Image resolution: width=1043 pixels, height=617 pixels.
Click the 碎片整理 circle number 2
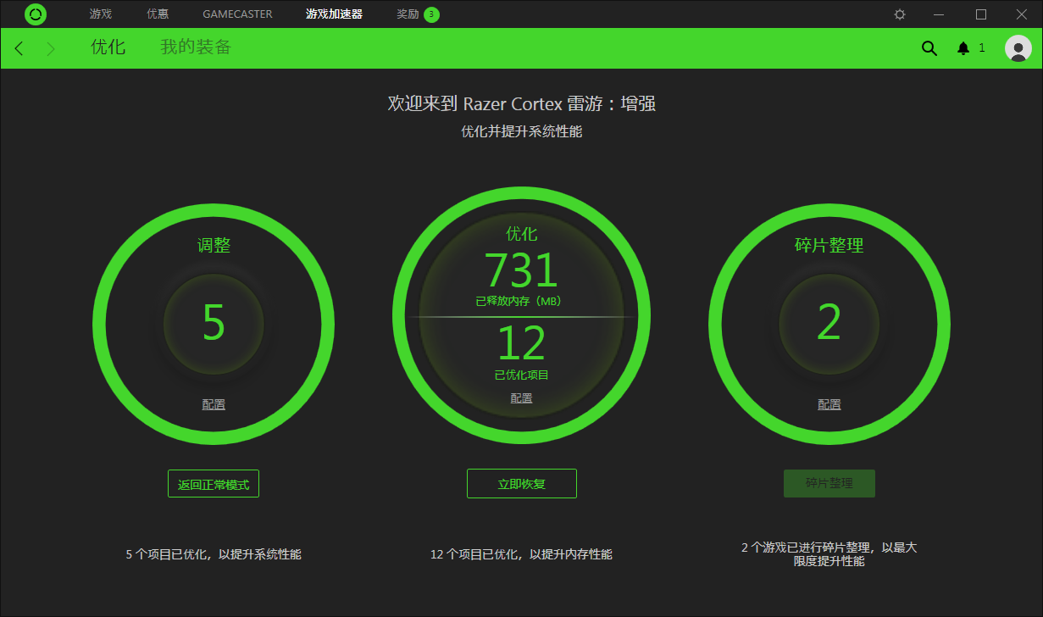829,323
